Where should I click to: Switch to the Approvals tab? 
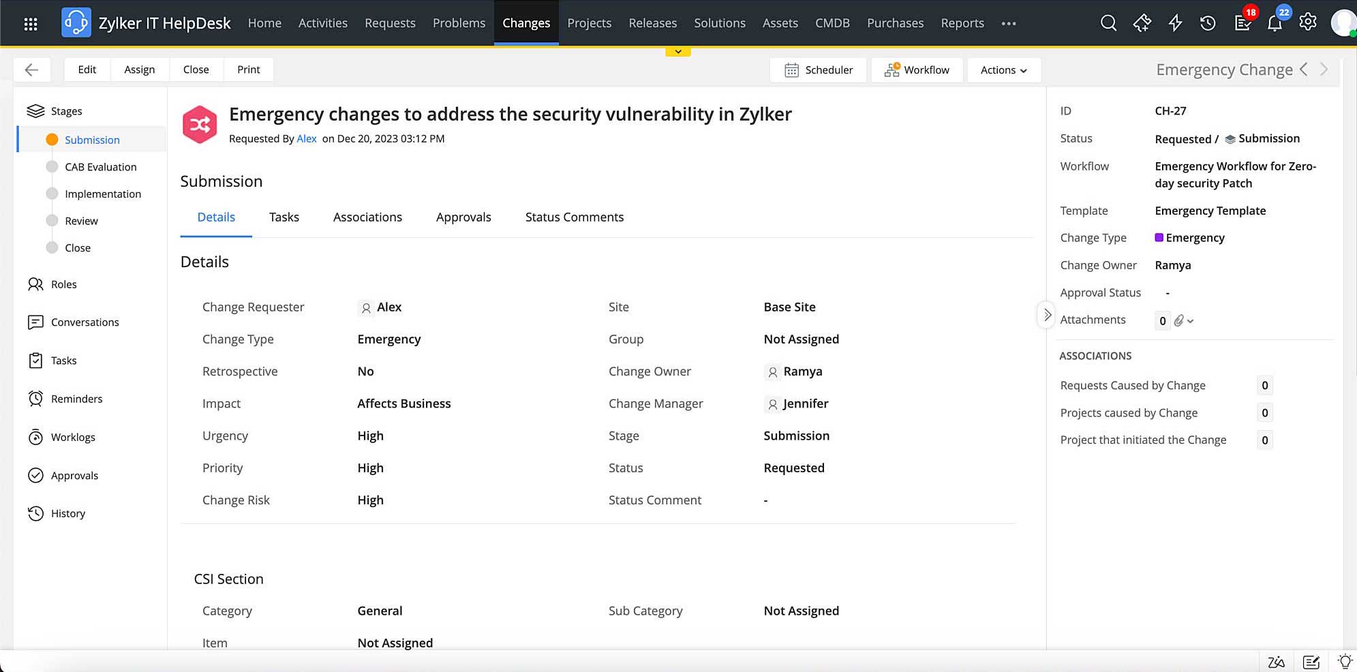463,217
